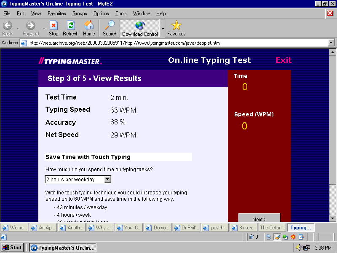Close the current tab with red X

click(330, 13)
